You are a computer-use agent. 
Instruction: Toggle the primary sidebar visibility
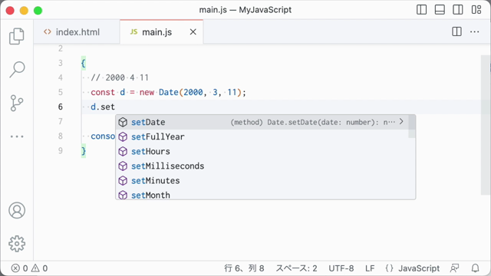(421, 10)
